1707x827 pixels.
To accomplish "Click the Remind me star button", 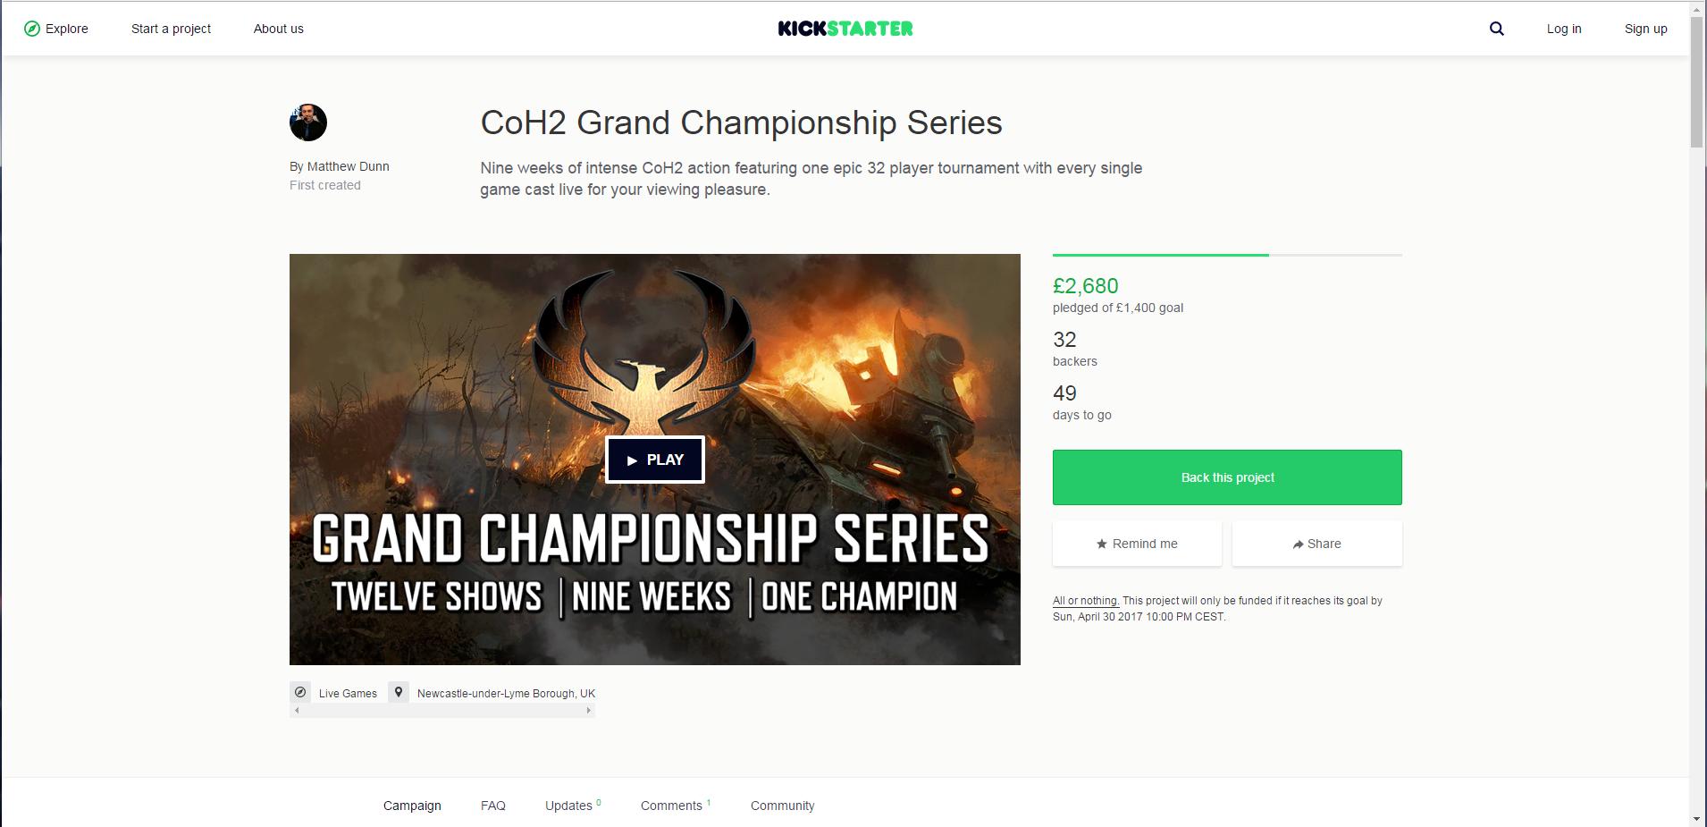I will [x=1137, y=544].
